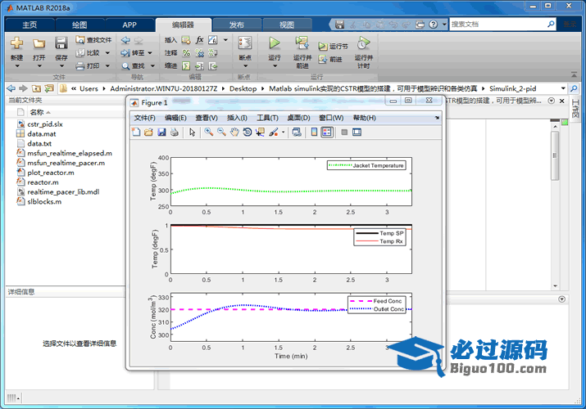Open the 工具(T) menu in Figure 1
The image size is (586, 409).
(267, 118)
